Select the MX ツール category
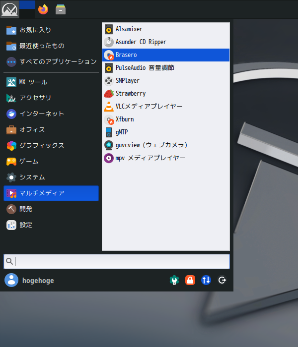This screenshot has height=347, width=298. coord(51,82)
